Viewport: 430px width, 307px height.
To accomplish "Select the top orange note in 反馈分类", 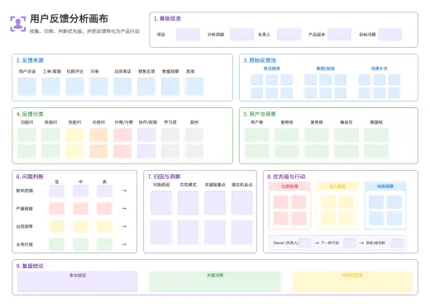I will (98, 135).
